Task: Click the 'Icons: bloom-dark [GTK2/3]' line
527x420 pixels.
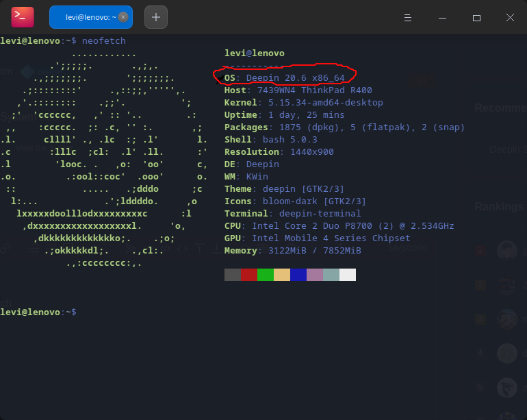Action: point(295,201)
